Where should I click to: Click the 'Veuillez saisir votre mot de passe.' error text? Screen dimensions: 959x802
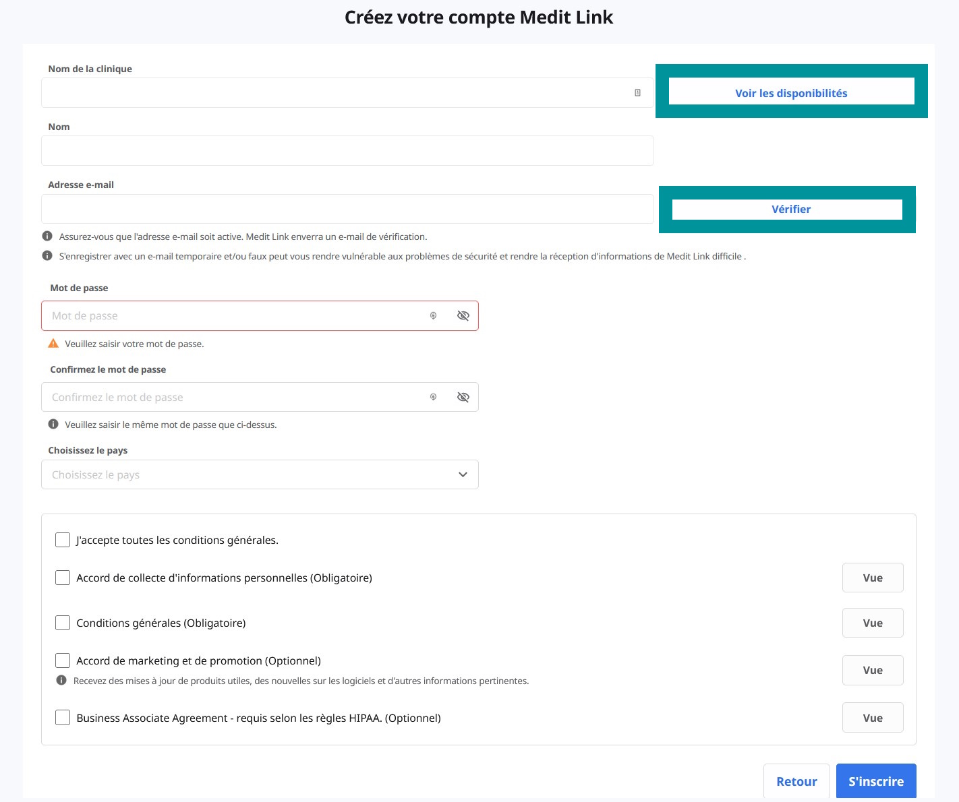click(x=134, y=344)
